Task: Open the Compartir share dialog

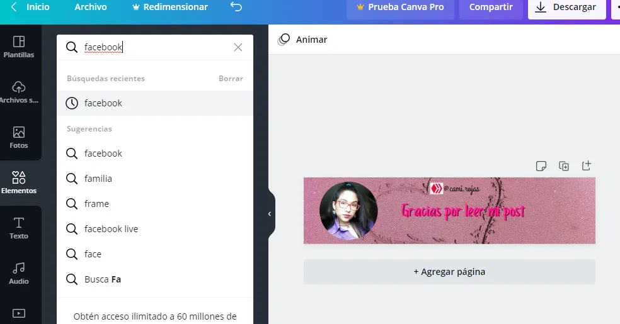Action: tap(491, 7)
